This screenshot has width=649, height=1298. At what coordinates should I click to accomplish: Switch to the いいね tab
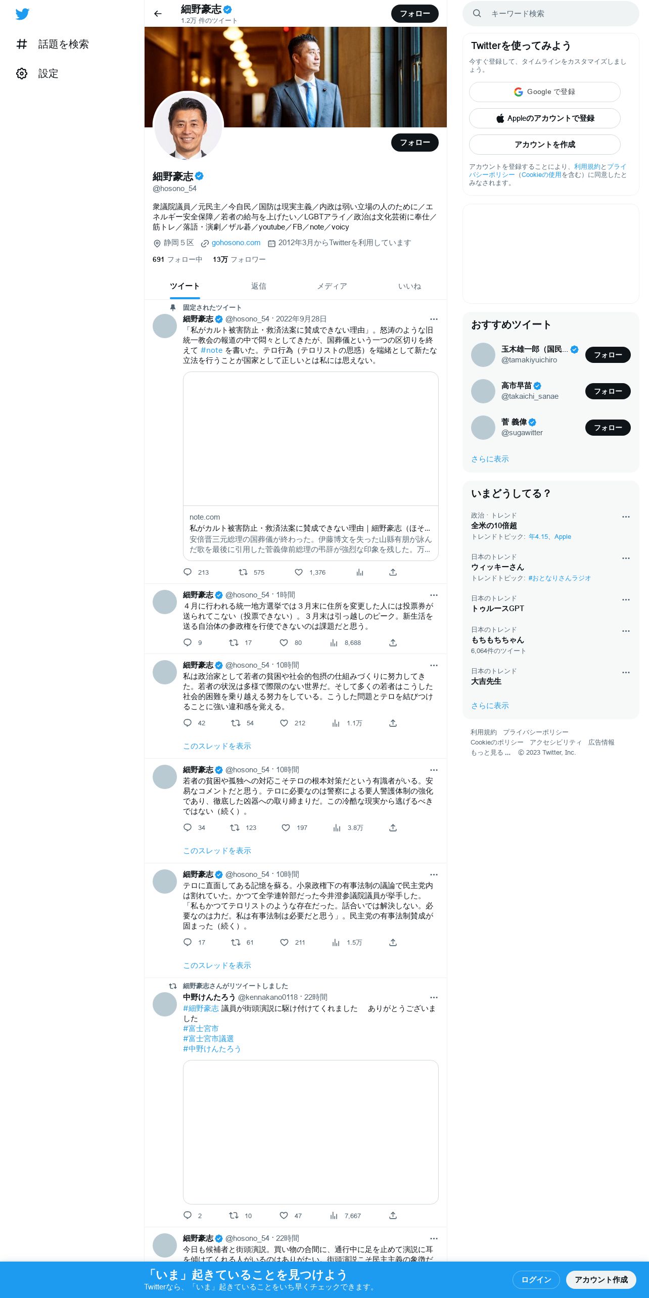[409, 286]
